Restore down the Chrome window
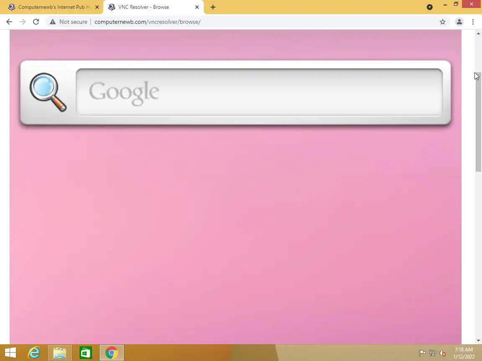The image size is (482, 361). (x=456, y=4)
